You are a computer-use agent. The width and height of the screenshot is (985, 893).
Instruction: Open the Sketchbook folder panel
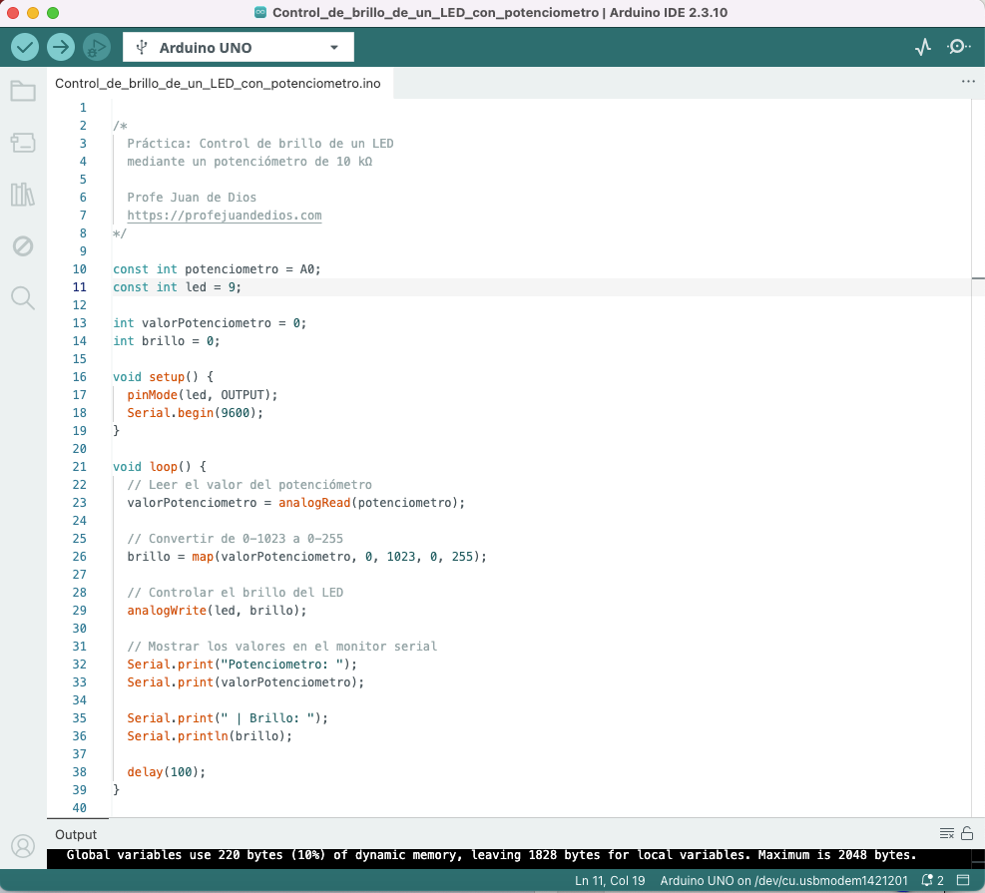tap(23, 92)
